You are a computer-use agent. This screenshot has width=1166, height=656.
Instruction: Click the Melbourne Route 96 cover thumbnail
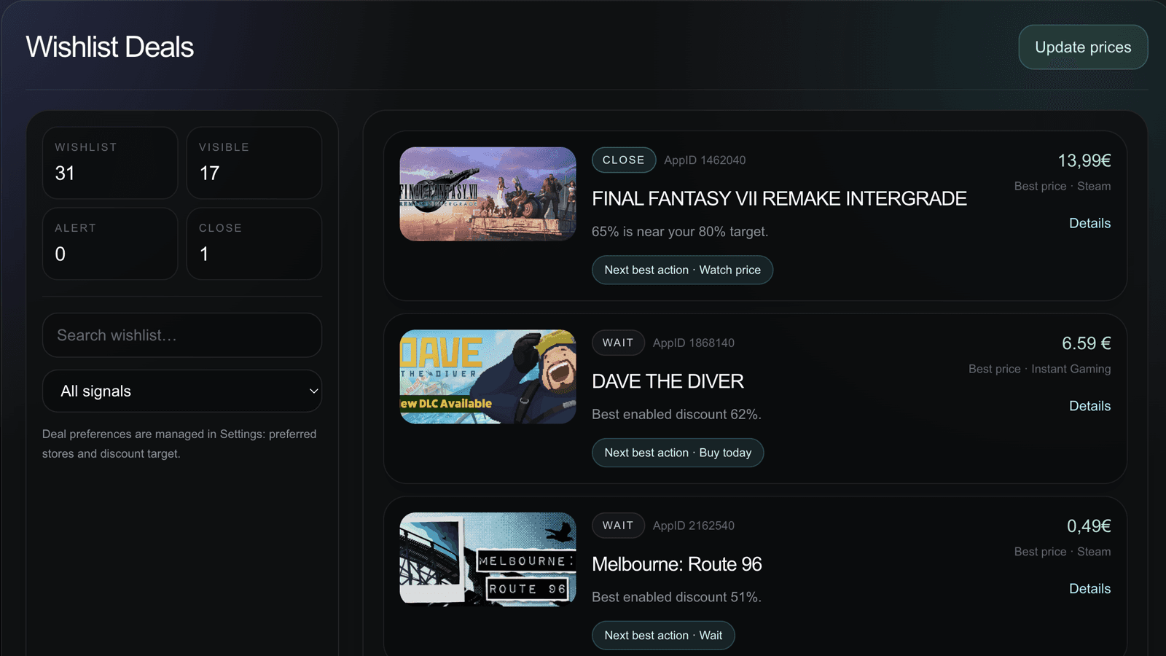click(488, 560)
